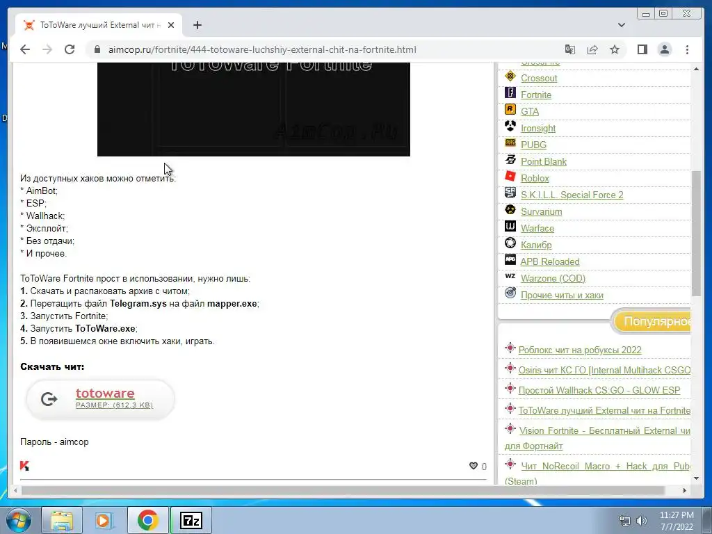Open the PUBG category link
712x534 pixels.
click(533, 145)
